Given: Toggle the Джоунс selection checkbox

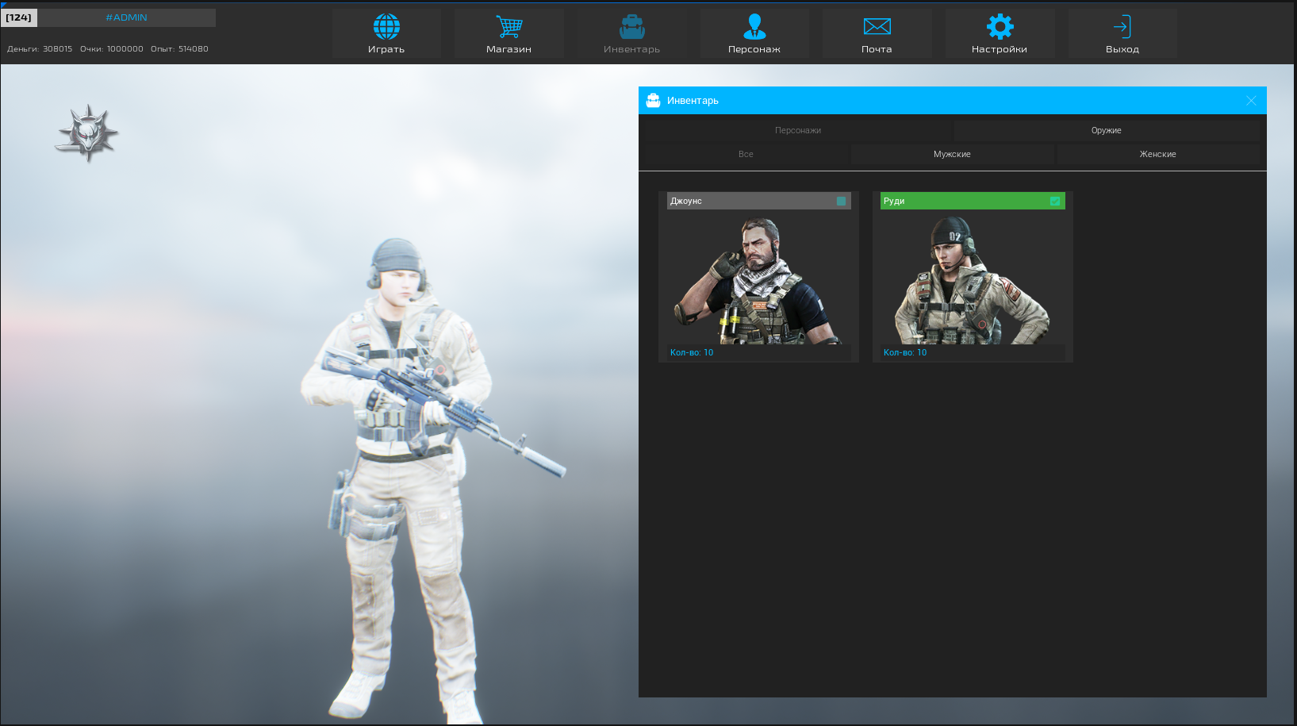Looking at the screenshot, I should pos(841,202).
